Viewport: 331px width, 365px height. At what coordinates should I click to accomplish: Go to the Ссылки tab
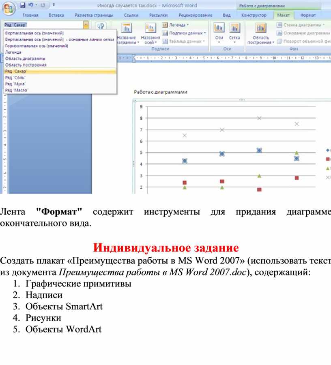131,15
